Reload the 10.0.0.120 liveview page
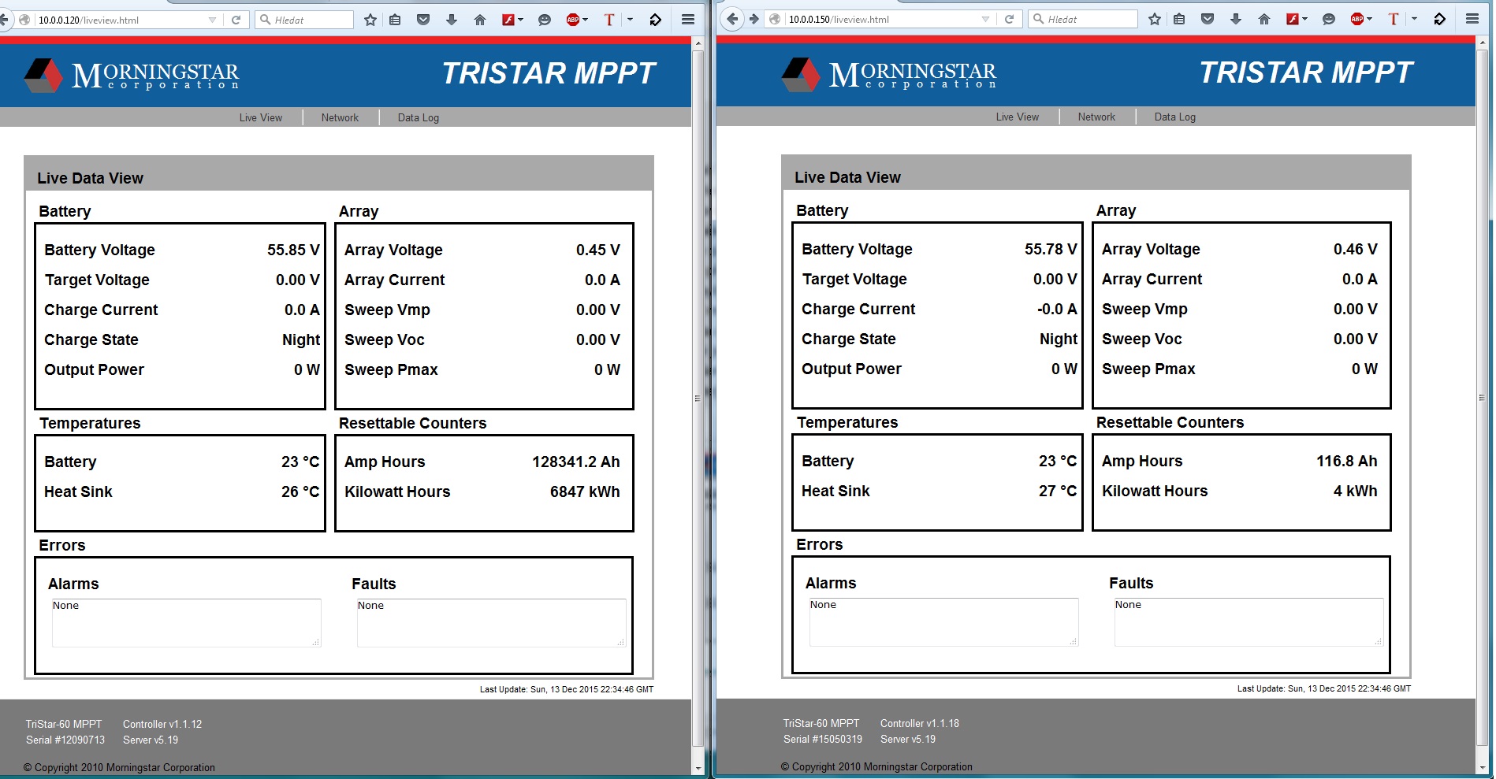 click(x=236, y=20)
